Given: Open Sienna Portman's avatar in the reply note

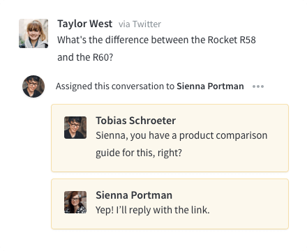Looking at the screenshot, I should coord(75,202).
